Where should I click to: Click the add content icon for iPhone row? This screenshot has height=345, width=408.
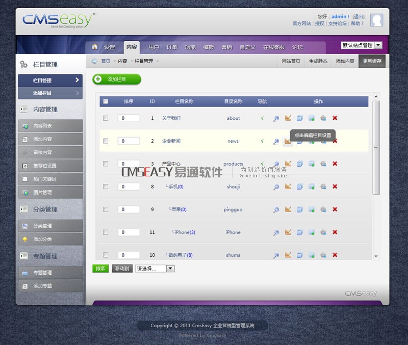pos(311,232)
